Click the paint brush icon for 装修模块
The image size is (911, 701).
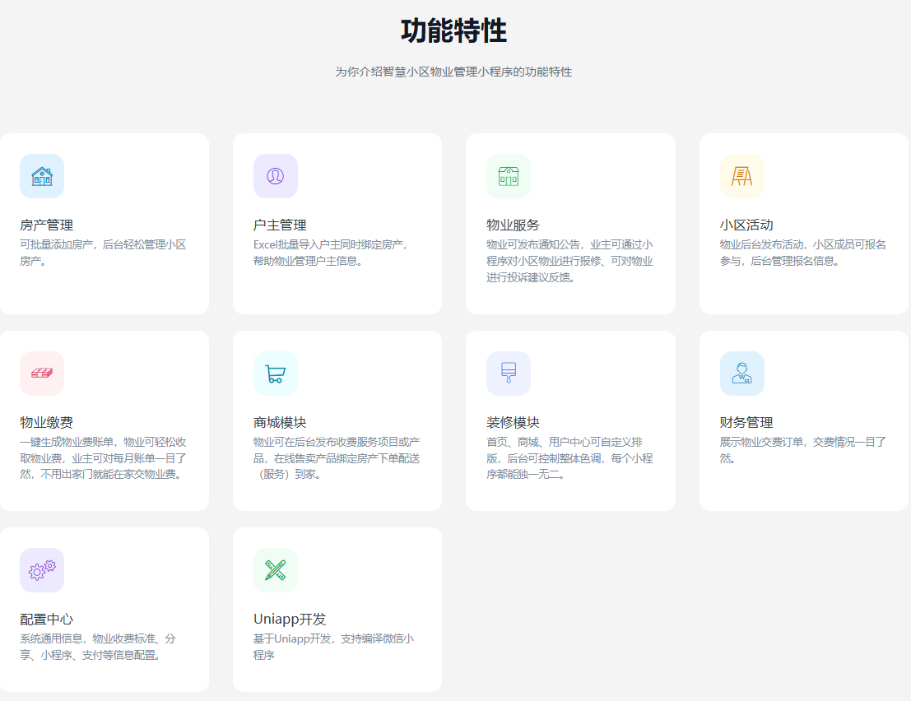509,374
